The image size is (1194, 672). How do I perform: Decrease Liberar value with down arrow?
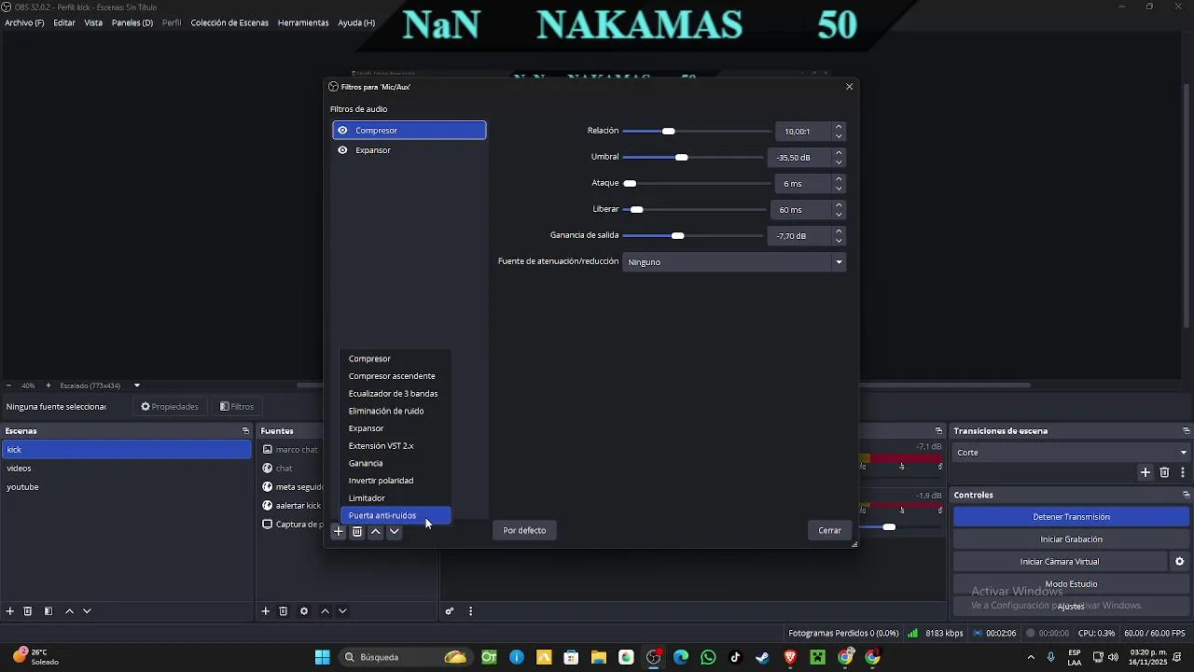point(839,215)
